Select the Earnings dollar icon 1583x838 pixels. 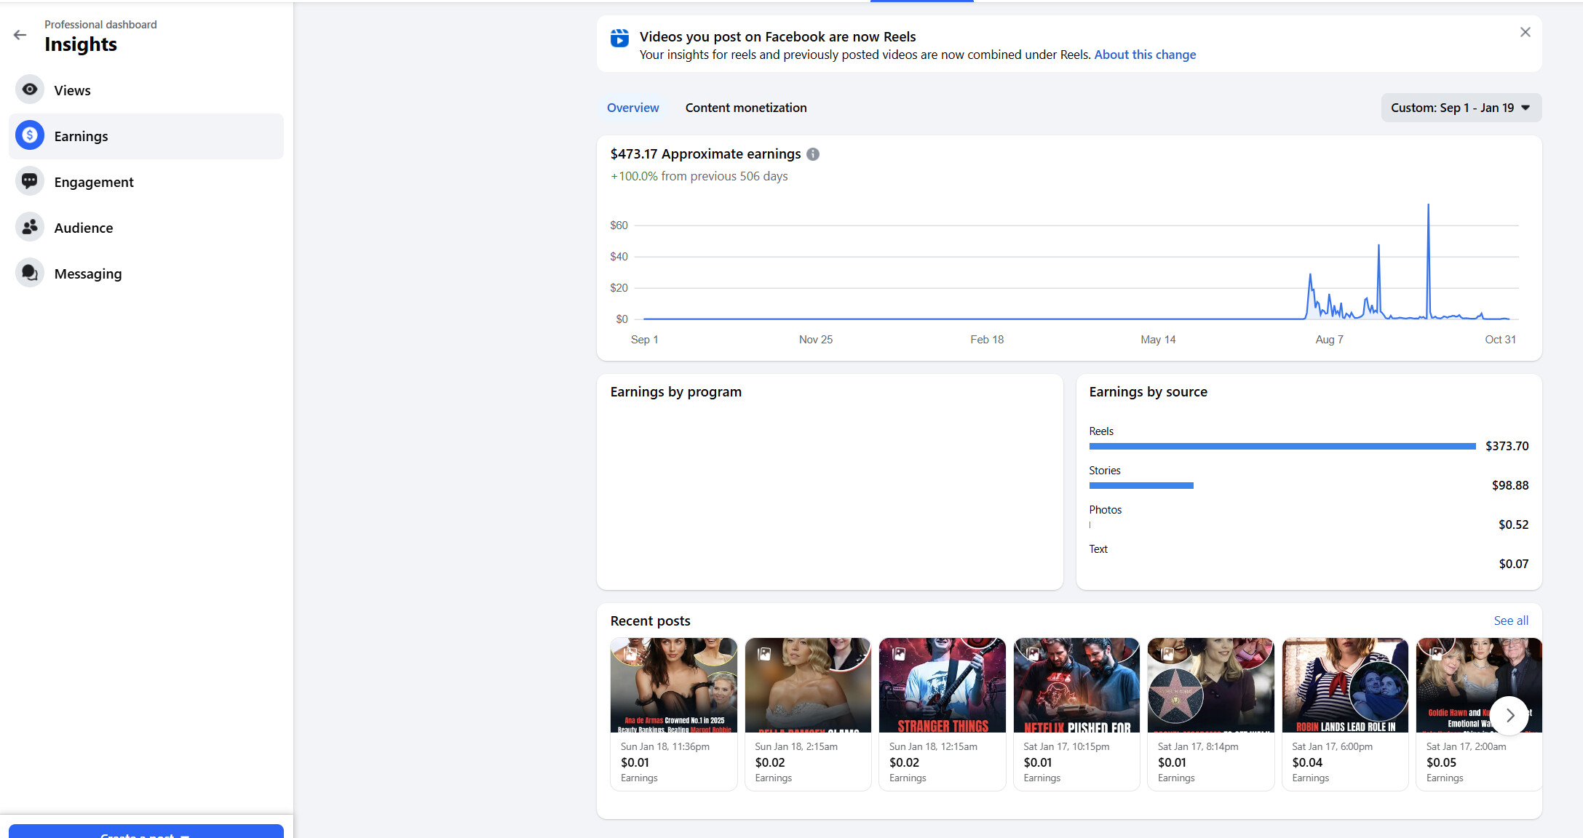[x=30, y=135]
